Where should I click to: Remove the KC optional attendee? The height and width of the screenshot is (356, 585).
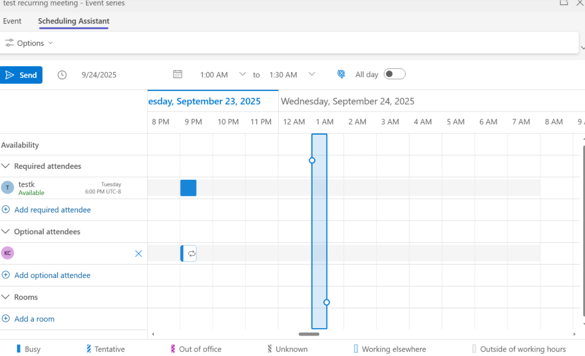[138, 254]
